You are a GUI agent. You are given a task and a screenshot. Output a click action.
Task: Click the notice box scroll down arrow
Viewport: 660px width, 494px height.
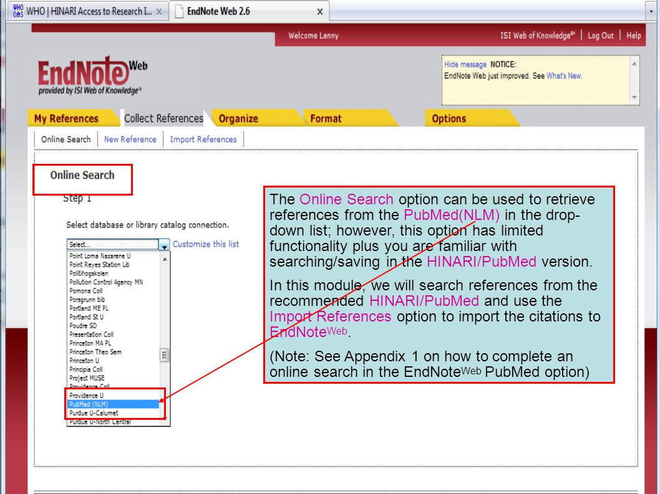click(x=634, y=98)
